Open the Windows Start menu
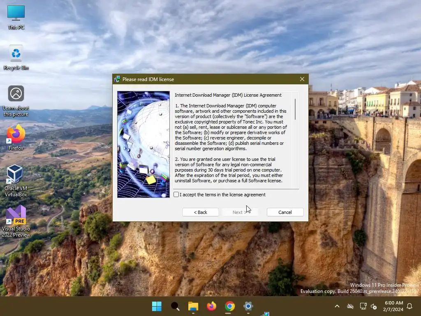The height and width of the screenshot is (316, 421). tap(157, 306)
